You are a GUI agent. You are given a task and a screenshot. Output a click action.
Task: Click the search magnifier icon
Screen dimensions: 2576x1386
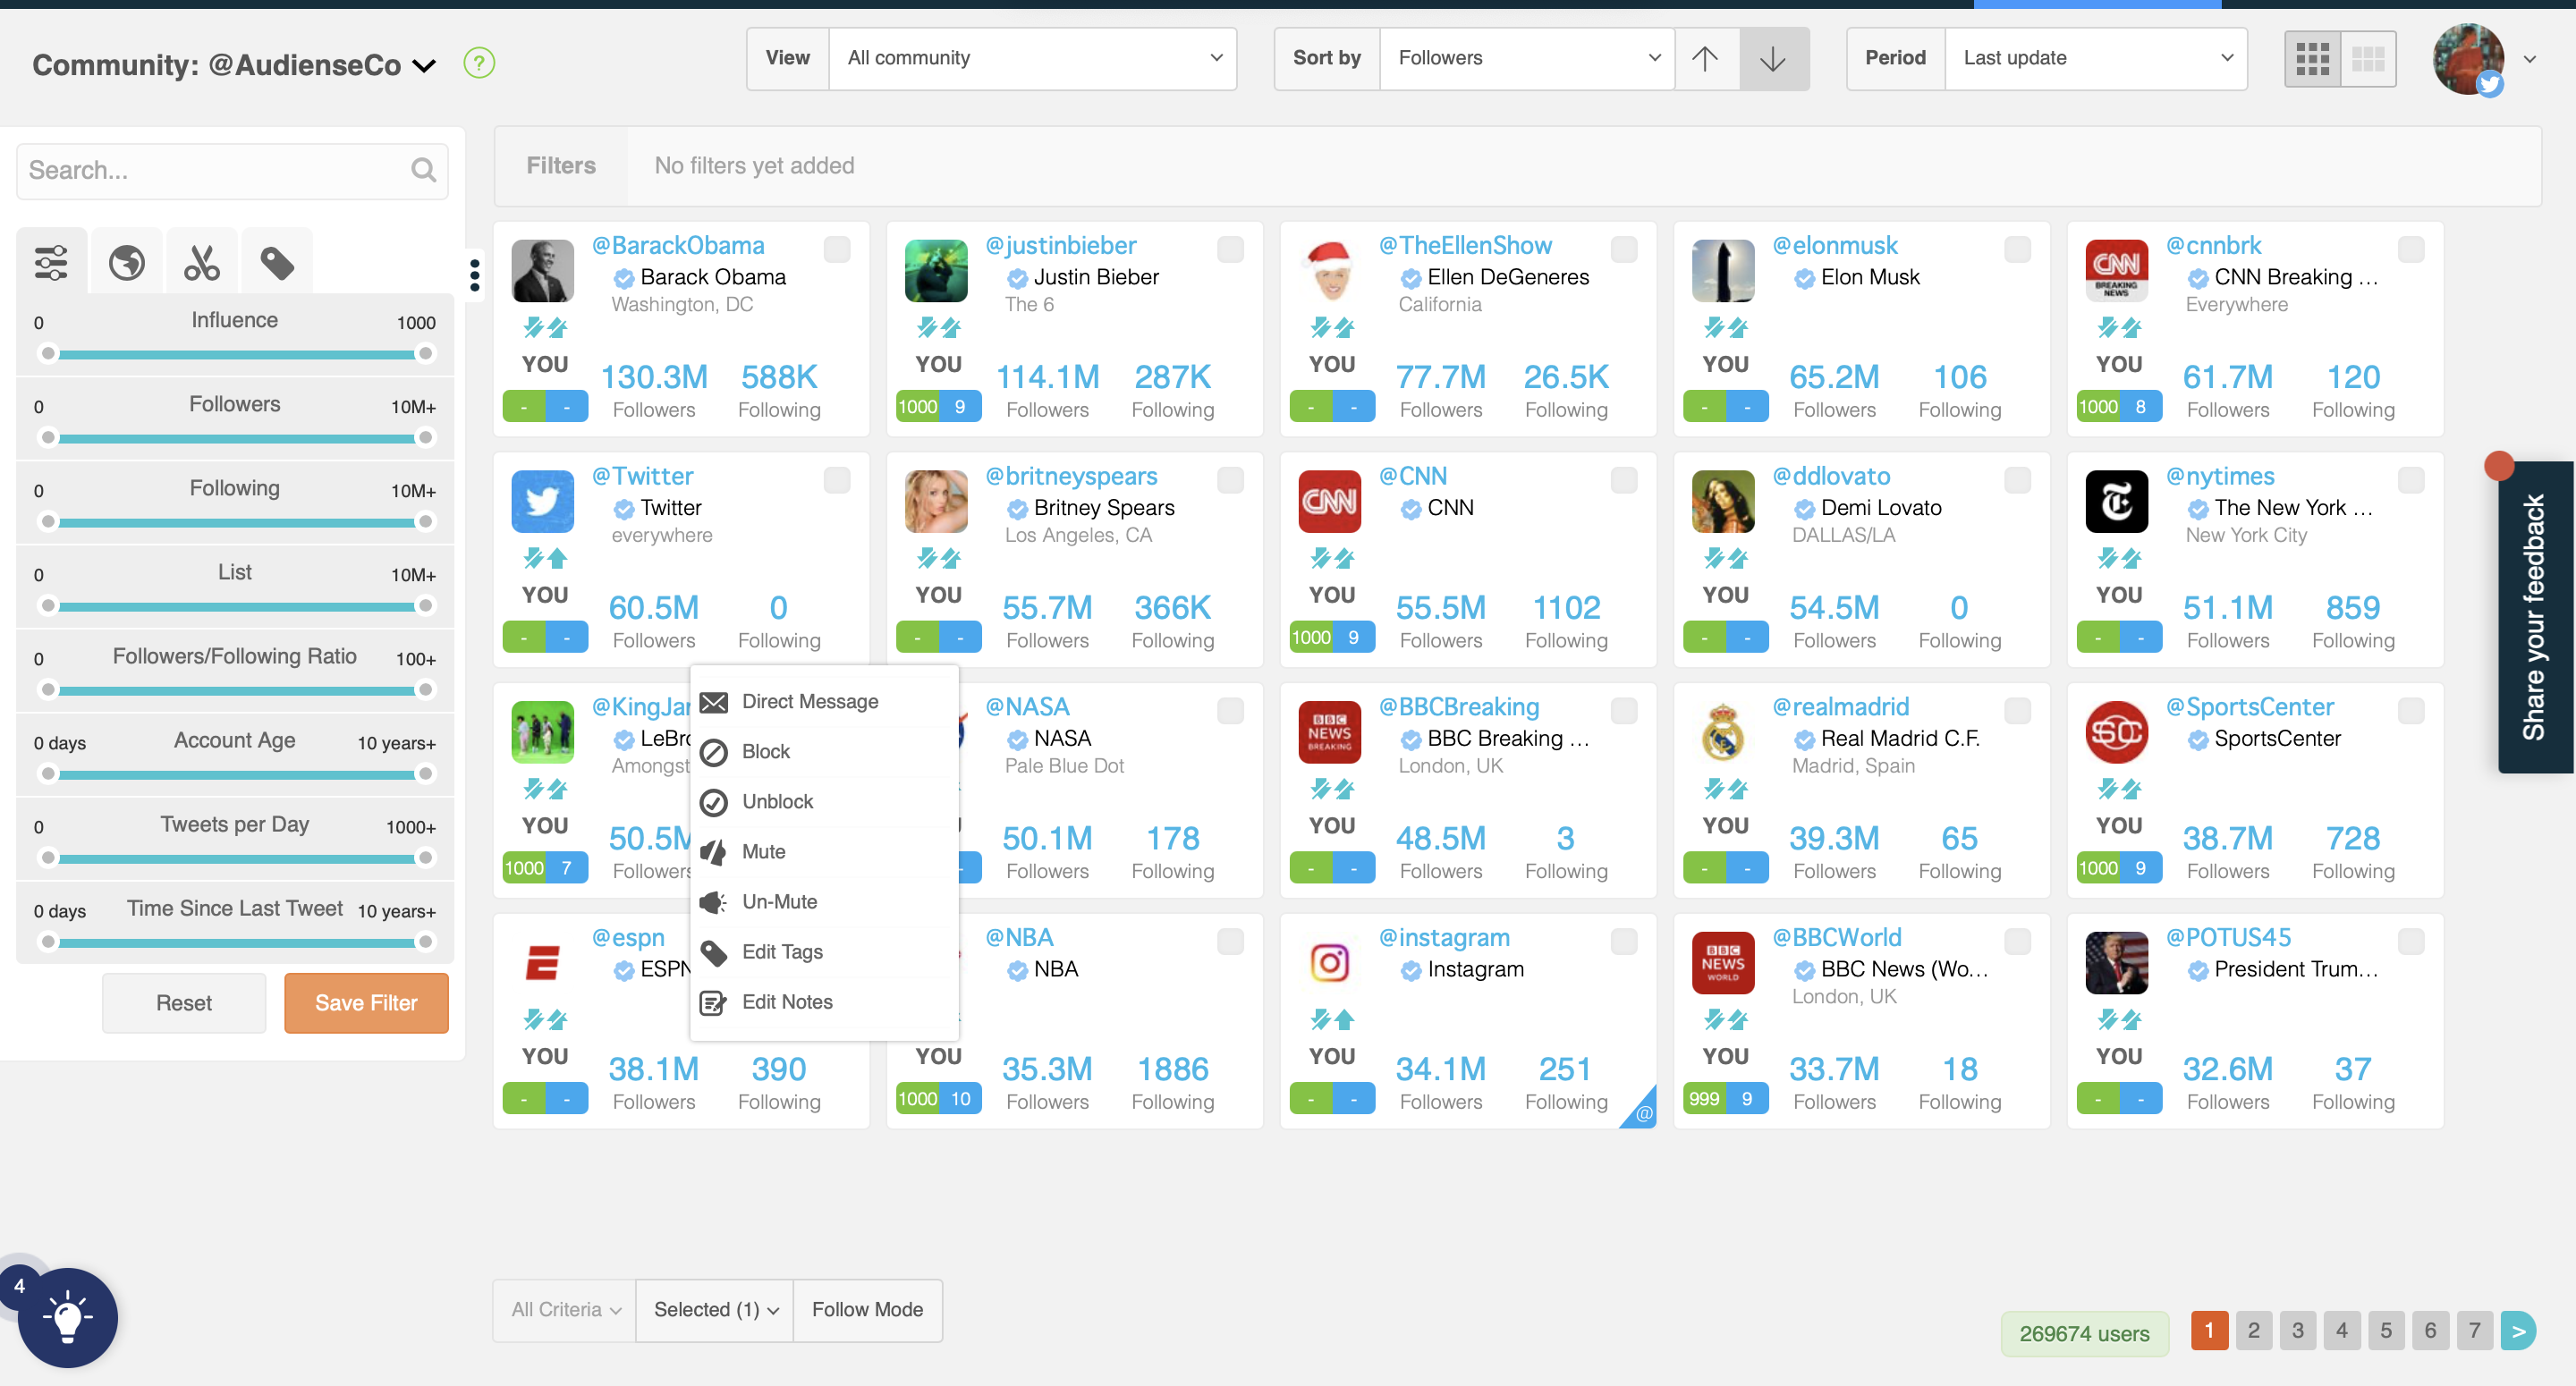point(423,170)
